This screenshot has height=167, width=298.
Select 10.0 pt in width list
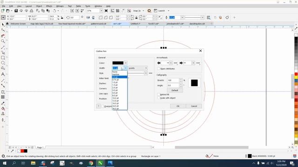click(x=120, y=98)
